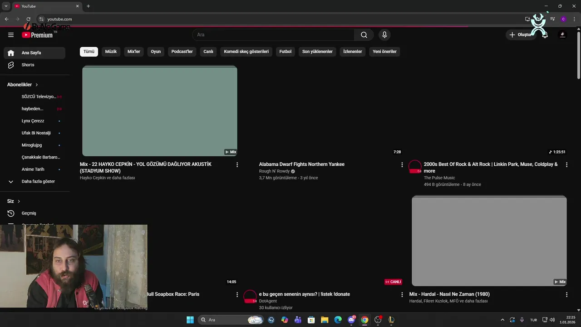
Task: Open options for 2000s Best Of Rock video
Action: pos(566,165)
